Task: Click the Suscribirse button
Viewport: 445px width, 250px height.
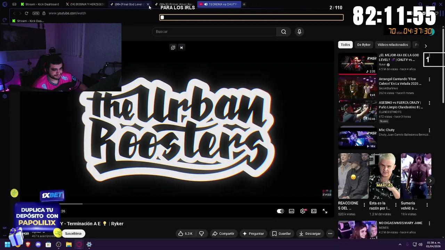Action: click(73, 234)
